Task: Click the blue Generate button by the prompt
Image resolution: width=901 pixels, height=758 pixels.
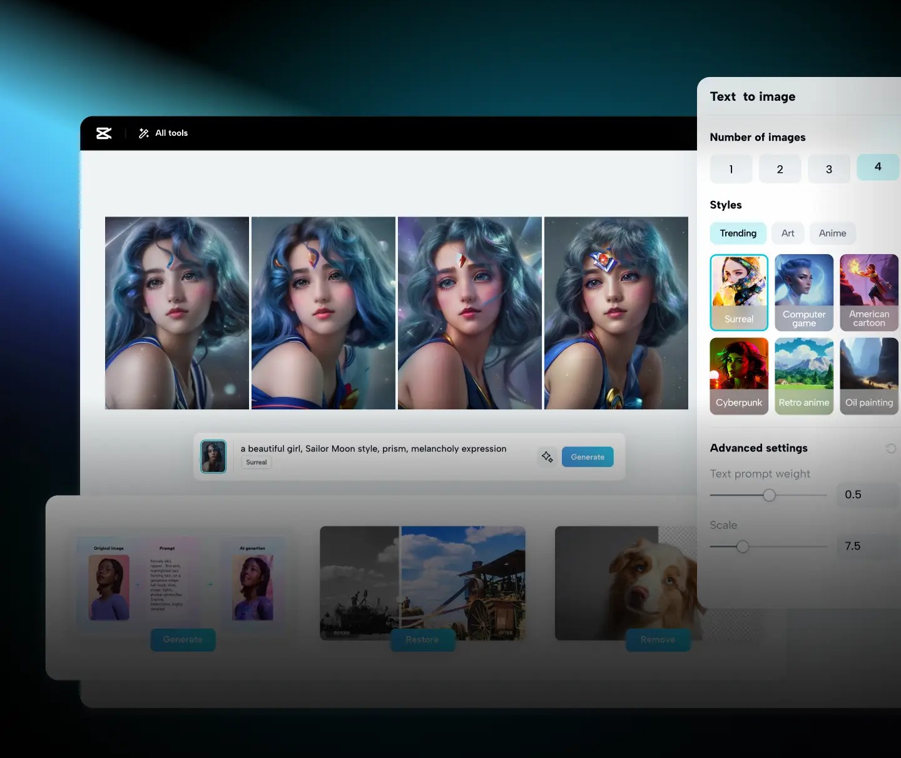Action: (x=588, y=457)
